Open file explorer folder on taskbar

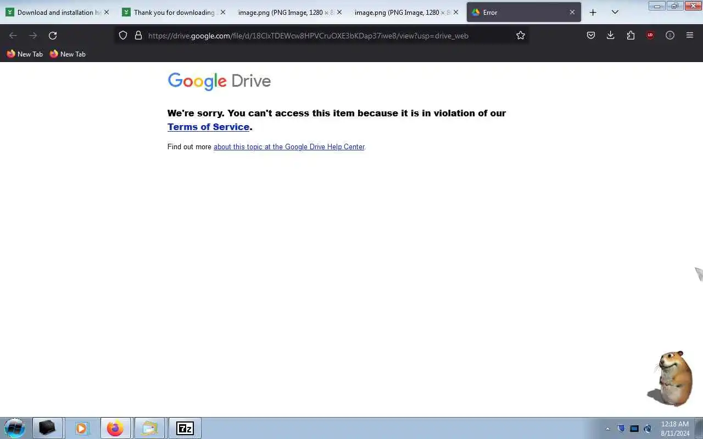[149, 428]
